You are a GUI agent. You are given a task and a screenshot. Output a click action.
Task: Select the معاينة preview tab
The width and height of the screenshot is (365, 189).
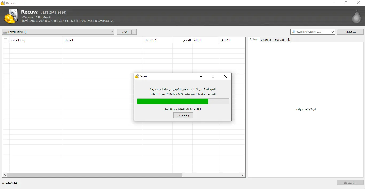(253, 39)
